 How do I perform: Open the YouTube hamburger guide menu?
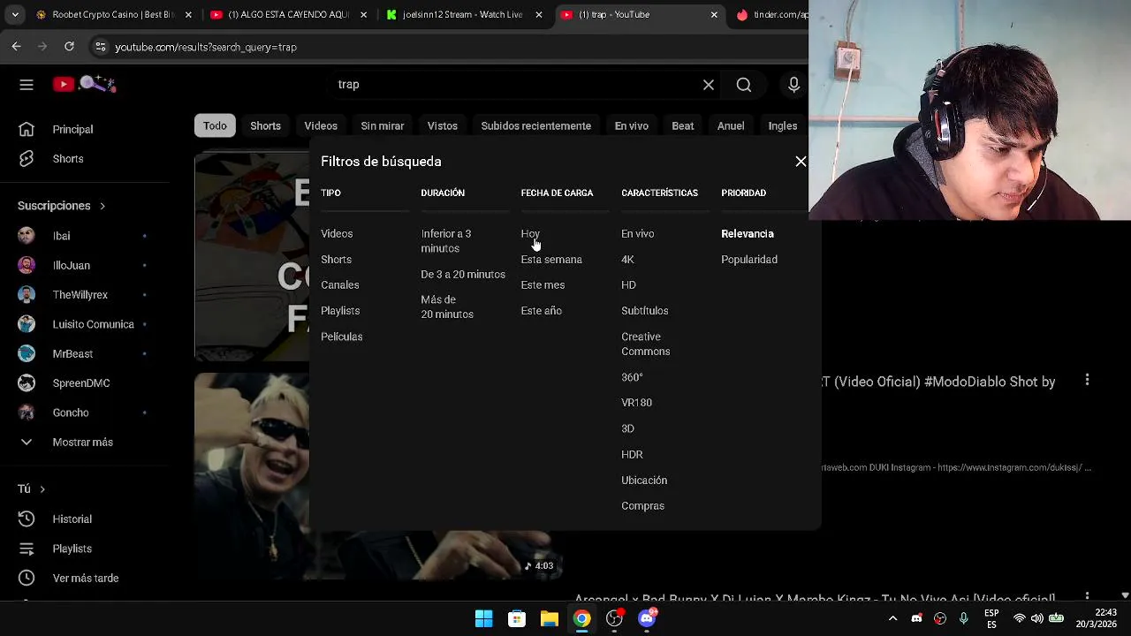point(27,85)
